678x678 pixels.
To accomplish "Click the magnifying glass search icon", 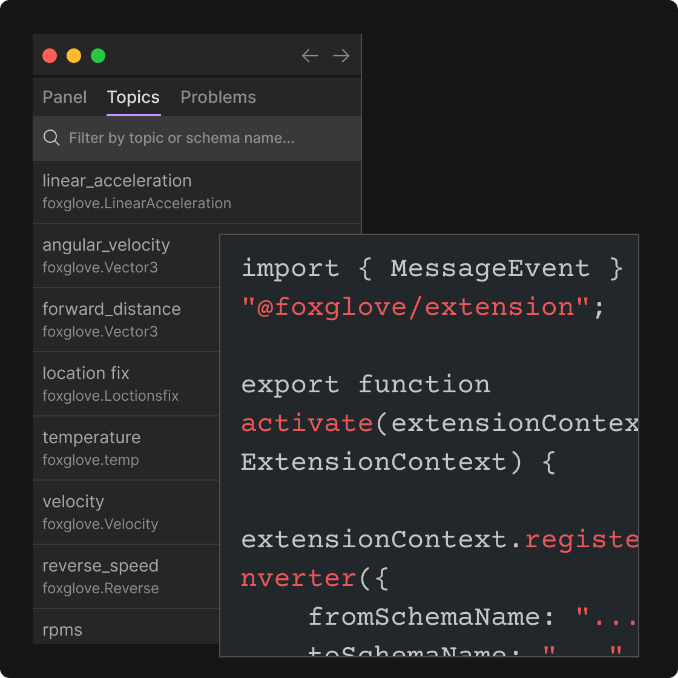I will [x=52, y=138].
